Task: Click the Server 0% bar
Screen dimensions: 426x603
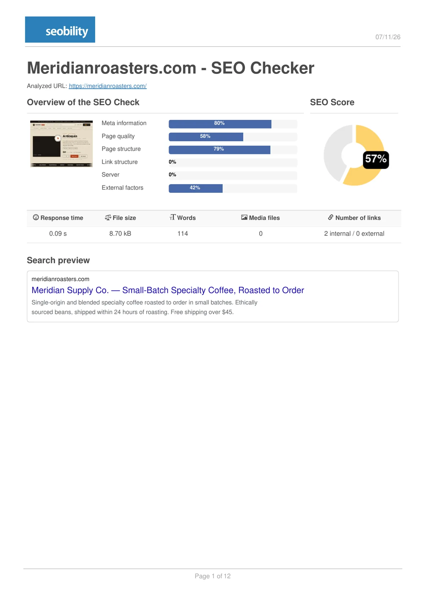Action: pyautogui.click(x=233, y=175)
